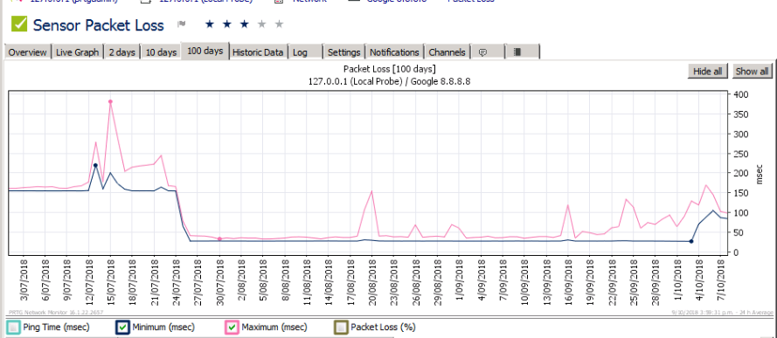Viewport: 777px width, 338px height.
Task: Set priority to one star
Action: click(x=210, y=24)
